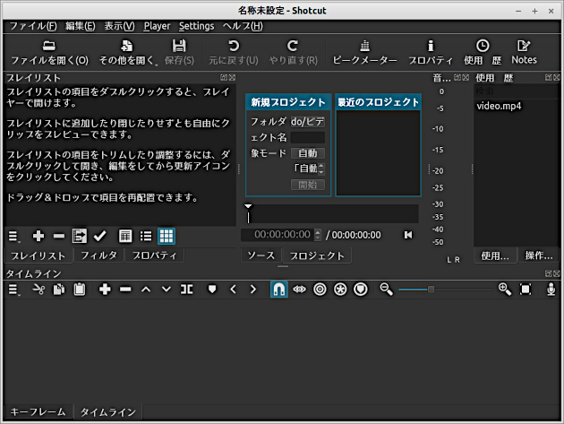564x424 pixels.
Task: Open the playlist hamburger menu
Action: (x=14, y=236)
